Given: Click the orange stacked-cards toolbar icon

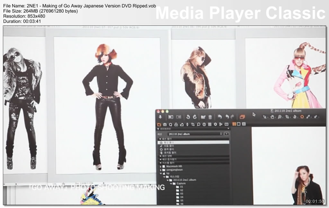Looking at the screenshot, I should pos(242,117).
